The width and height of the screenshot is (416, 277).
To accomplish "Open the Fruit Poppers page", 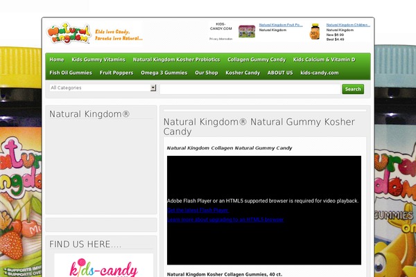I will (x=116, y=73).
